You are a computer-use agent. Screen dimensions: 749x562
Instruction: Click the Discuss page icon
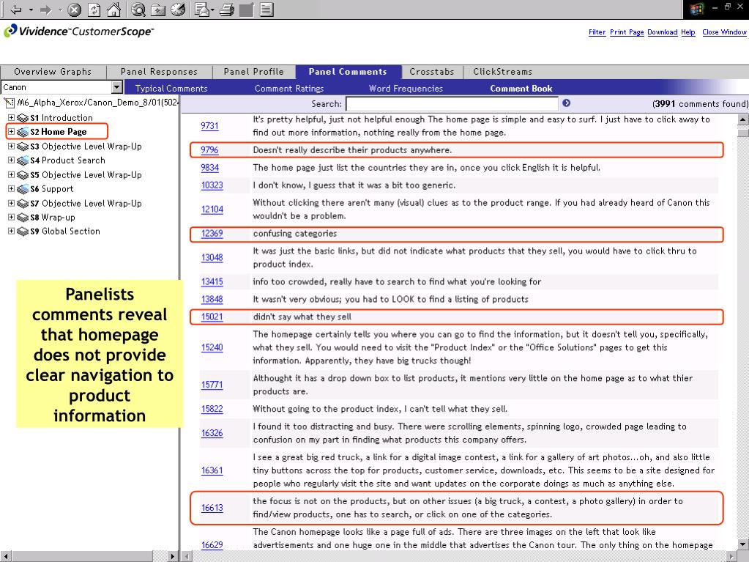267,10
